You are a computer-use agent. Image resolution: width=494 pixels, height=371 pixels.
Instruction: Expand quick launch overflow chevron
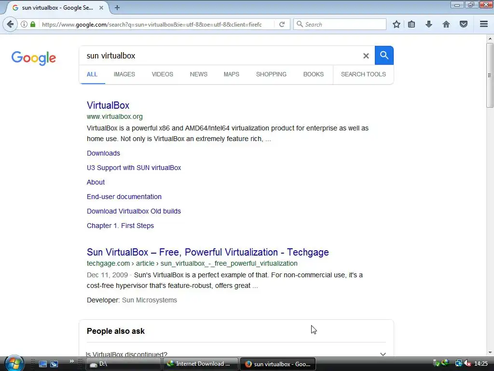point(71,361)
